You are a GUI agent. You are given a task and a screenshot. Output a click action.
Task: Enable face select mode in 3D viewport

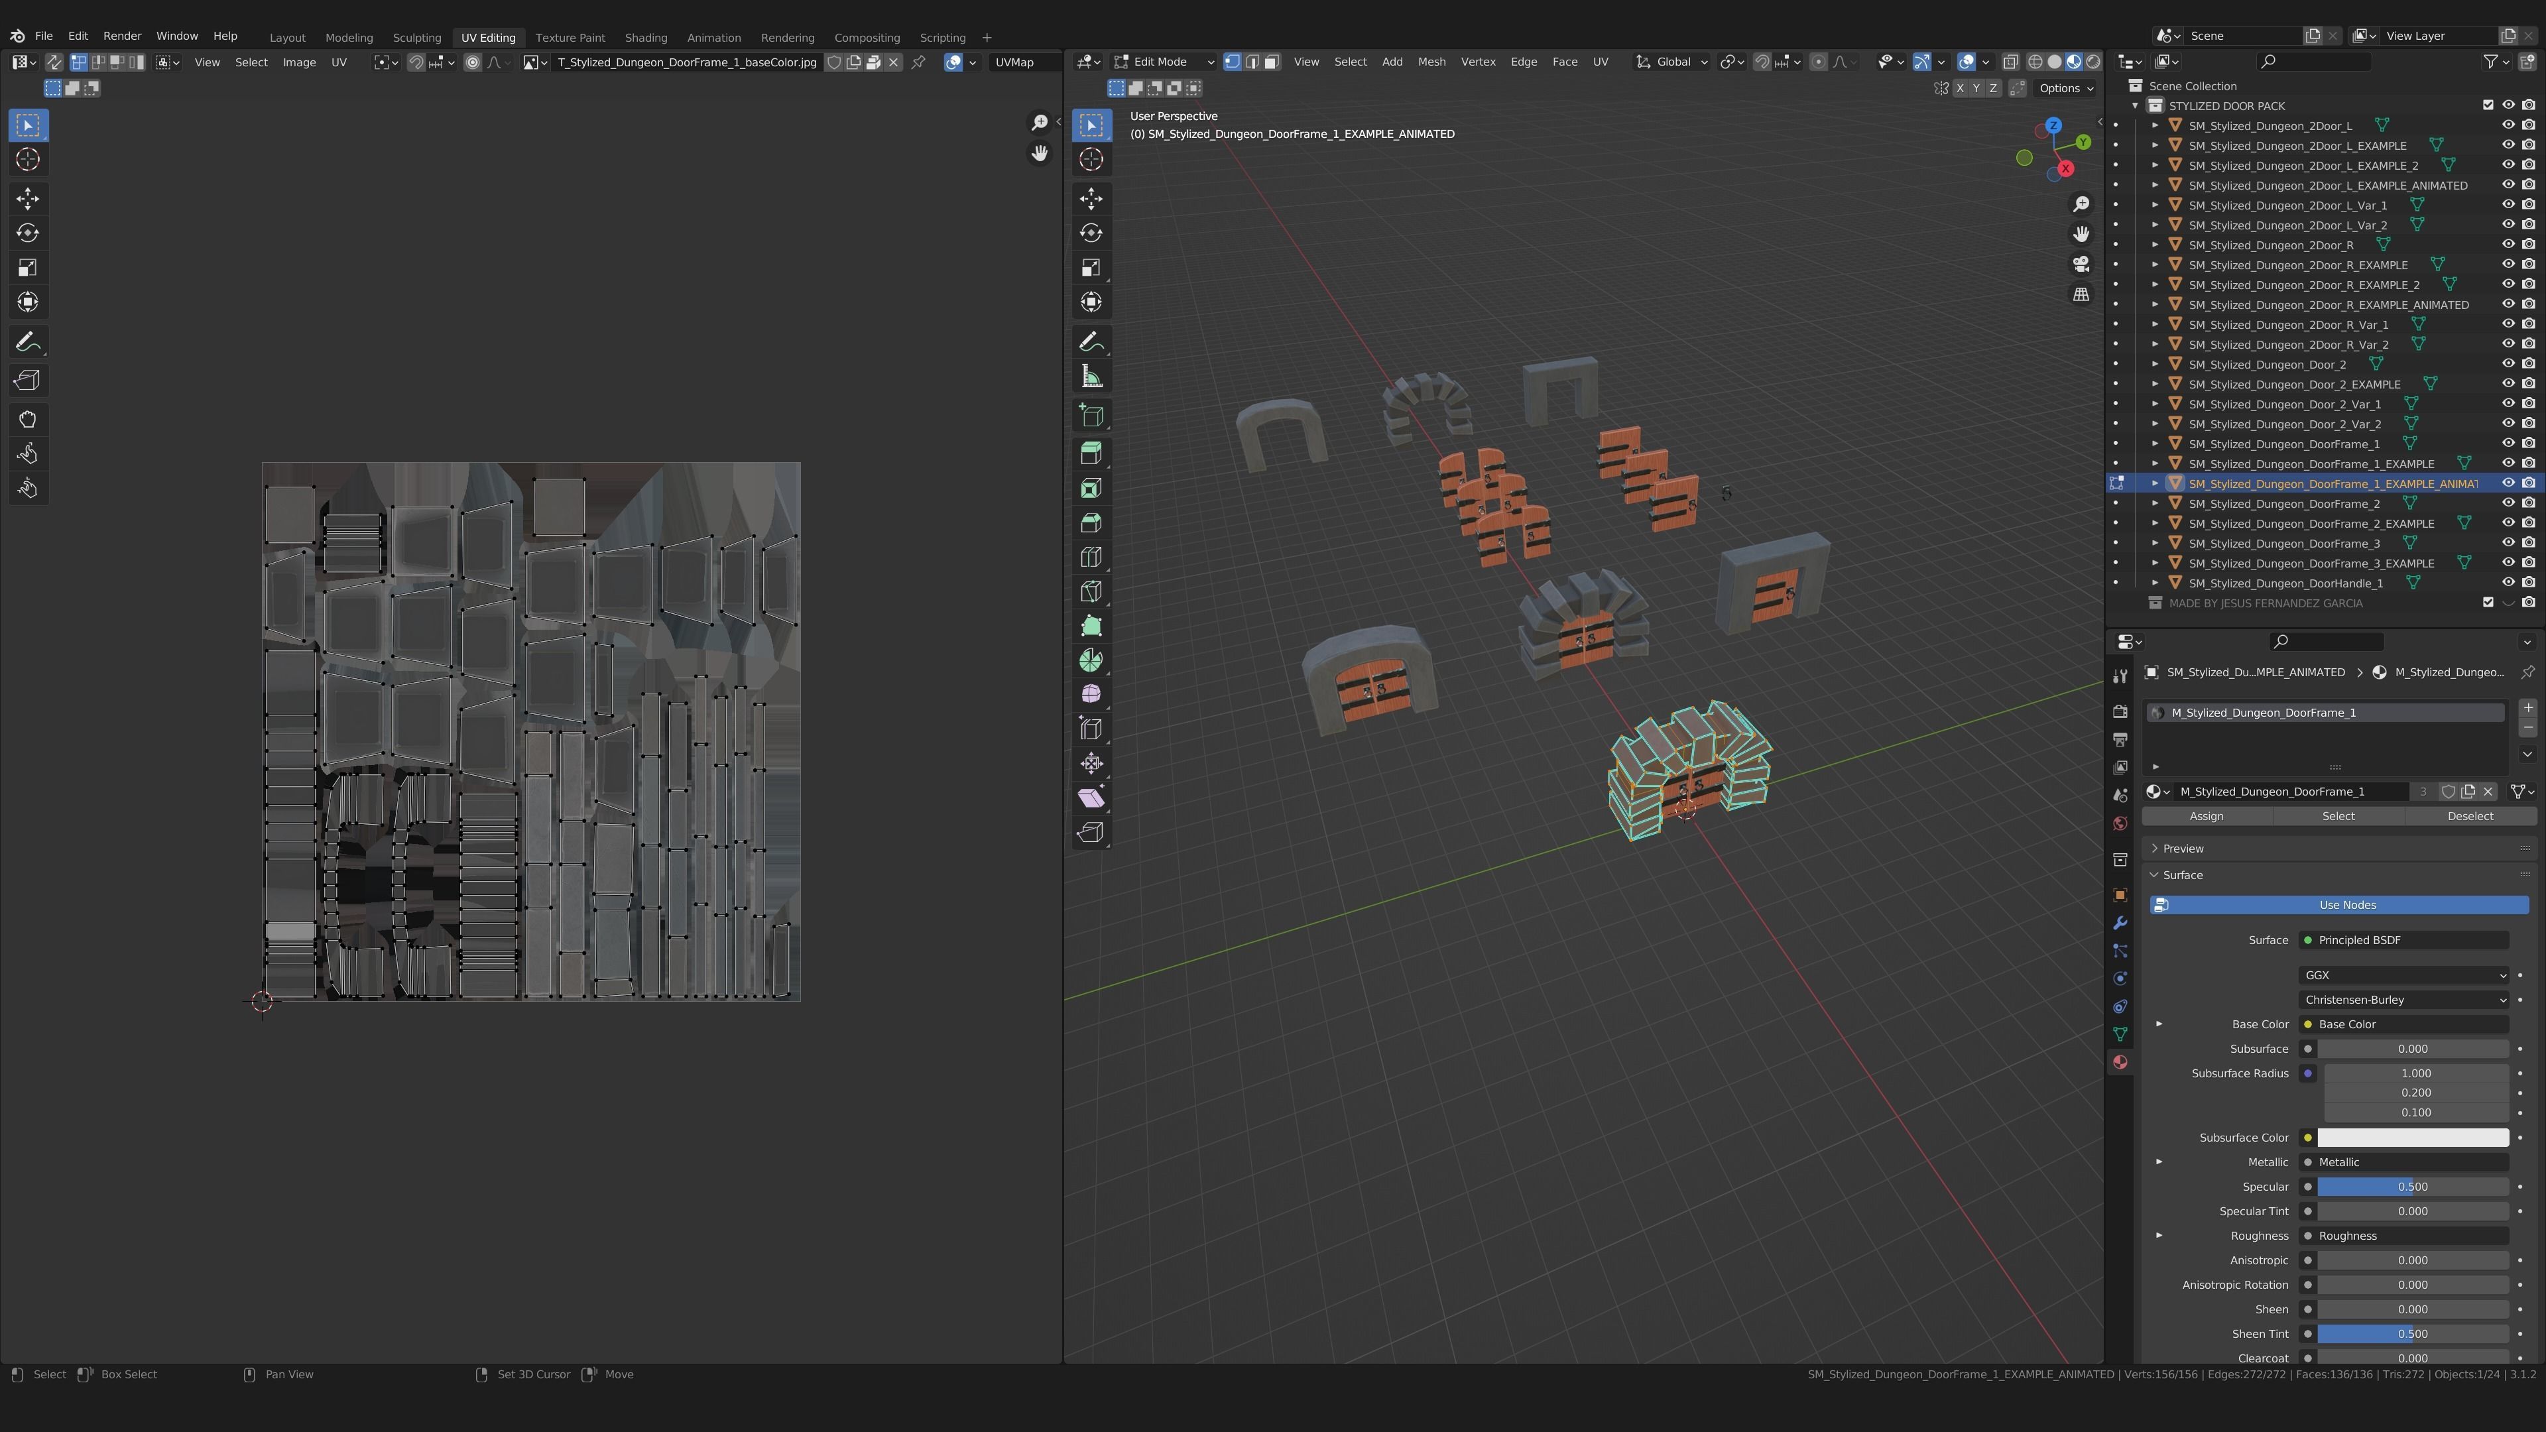pyautogui.click(x=1271, y=61)
